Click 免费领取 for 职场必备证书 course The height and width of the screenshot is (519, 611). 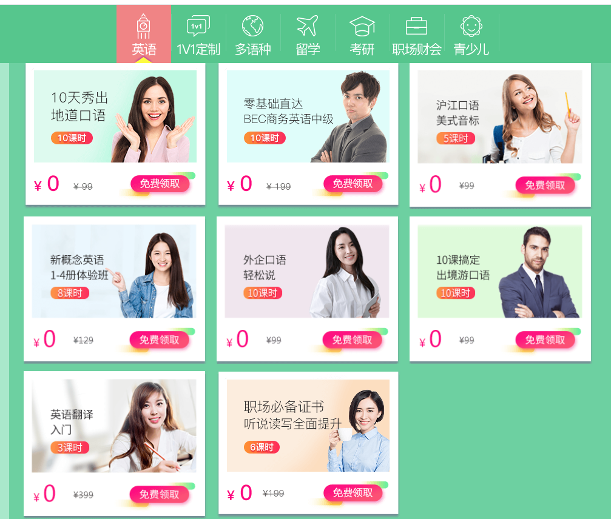click(353, 493)
